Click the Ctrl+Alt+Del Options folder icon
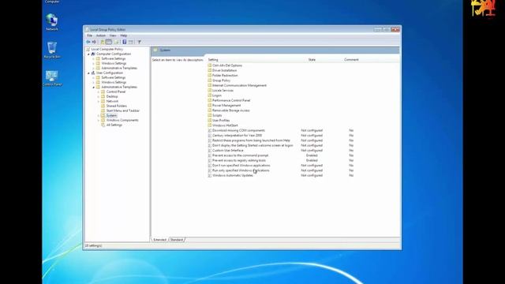This screenshot has width=505, height=284. (x=210, y=65)
